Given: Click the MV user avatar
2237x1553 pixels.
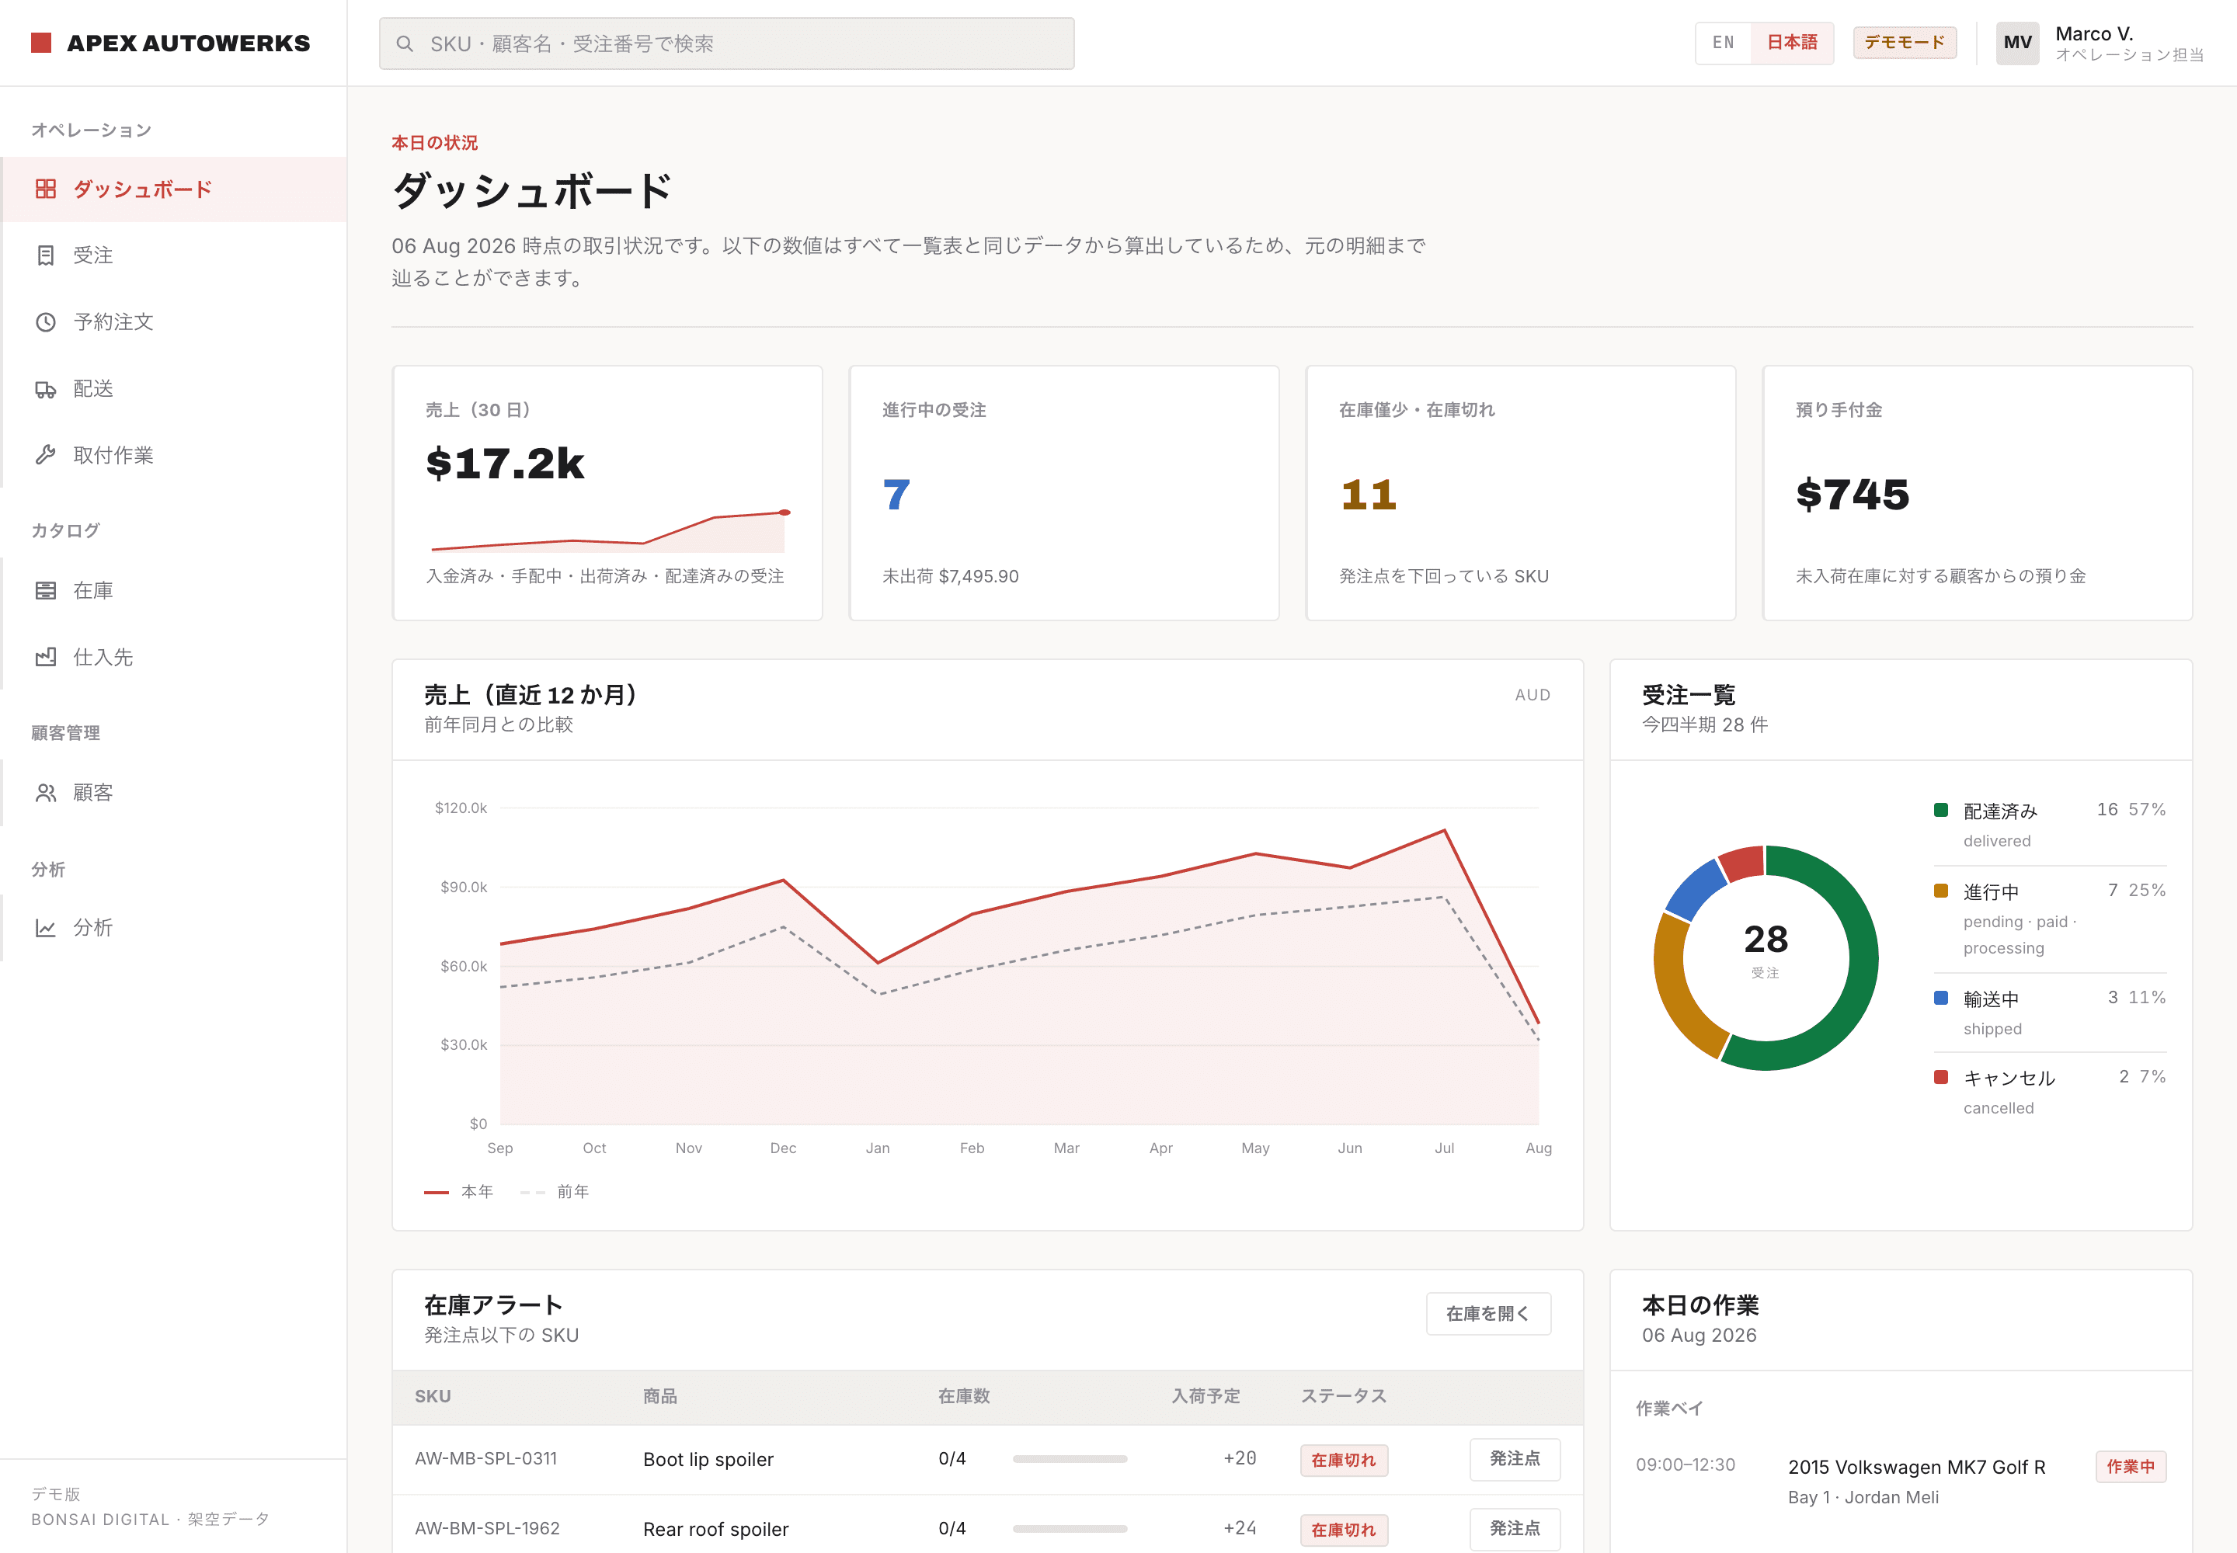Looking at the screenshot, I should tap(2017, 43).
